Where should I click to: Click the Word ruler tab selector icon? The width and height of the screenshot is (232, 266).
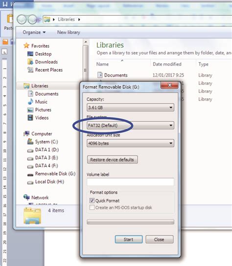[4, 52]
